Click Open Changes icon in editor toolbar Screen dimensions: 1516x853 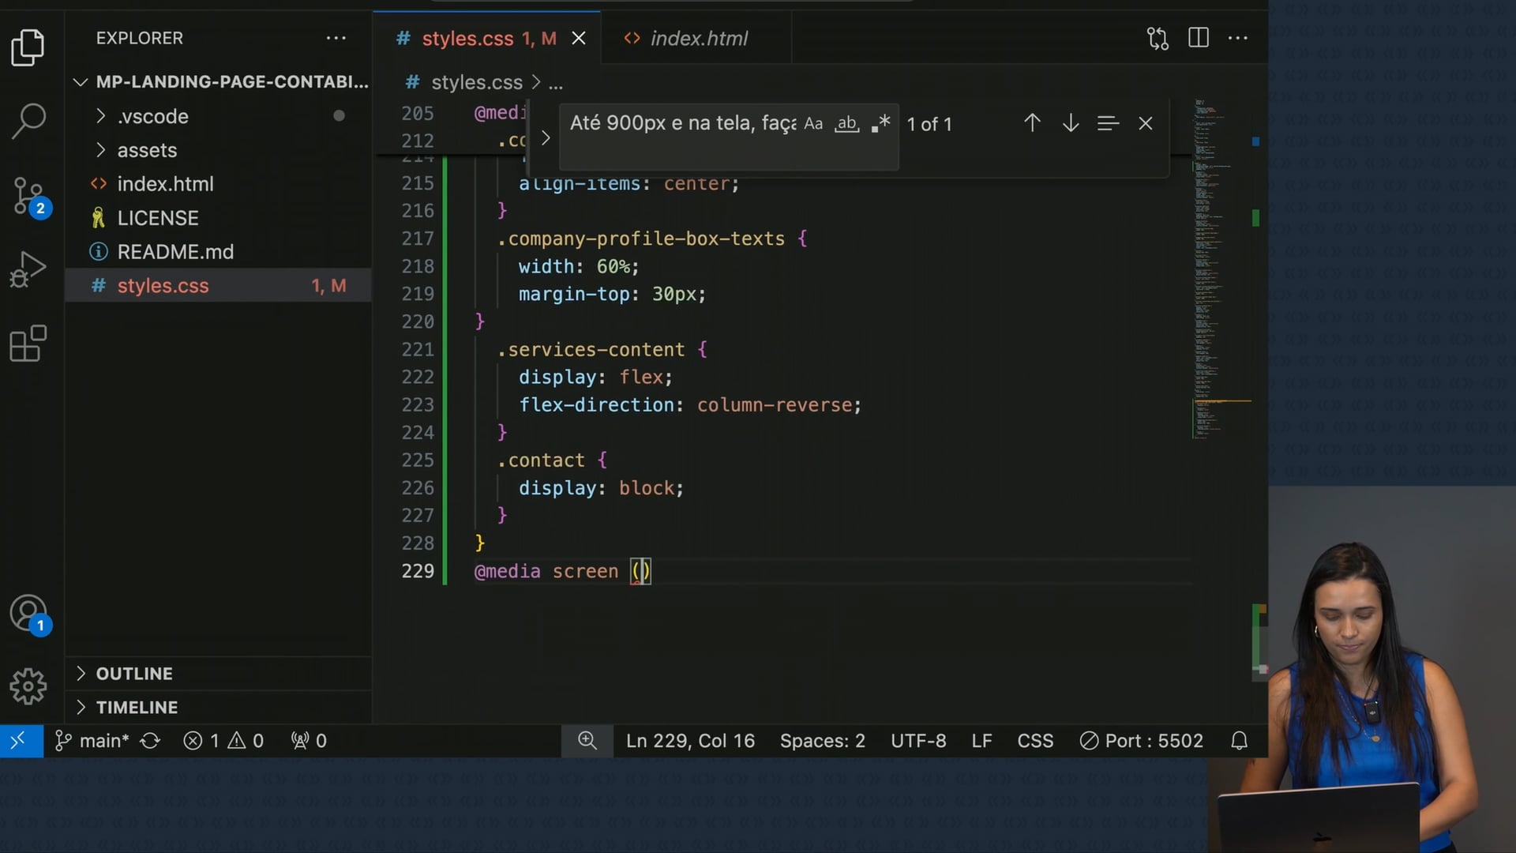click(x=1158, y=38)
